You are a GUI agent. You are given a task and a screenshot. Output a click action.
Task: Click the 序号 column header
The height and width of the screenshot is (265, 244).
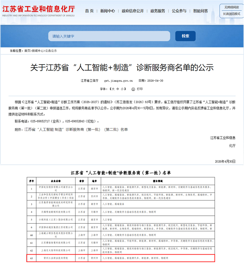tap(31, 181)
